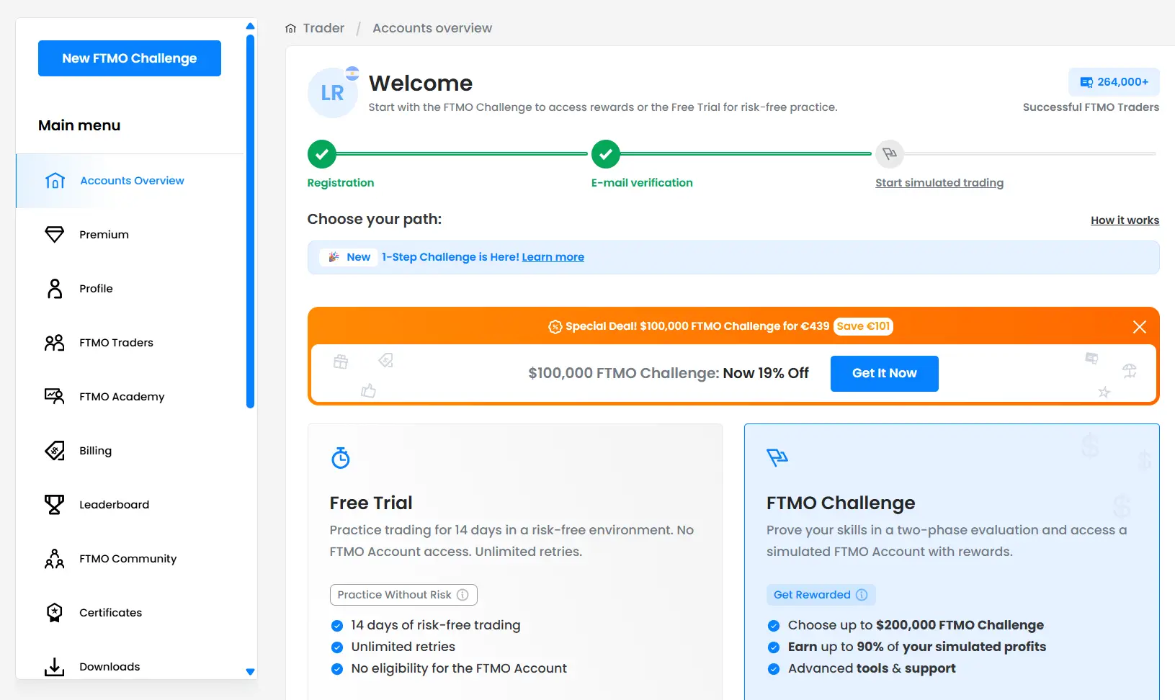Click Start simulated trading link

(x=939, y=183)
